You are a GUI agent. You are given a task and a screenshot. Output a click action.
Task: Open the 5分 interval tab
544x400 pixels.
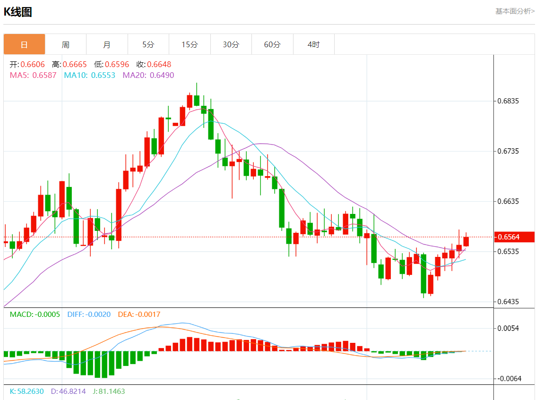pyautogui.click(x=148, y=44)
